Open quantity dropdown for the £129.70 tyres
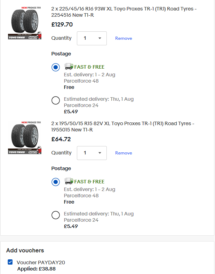The width and height of the screenshot is (215, 274). point(92,38)
